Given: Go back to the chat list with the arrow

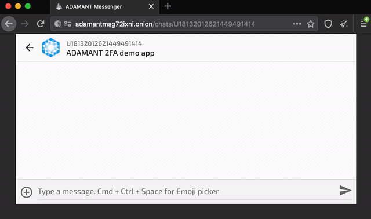Looking at the screenshot, I should point(30,48).
